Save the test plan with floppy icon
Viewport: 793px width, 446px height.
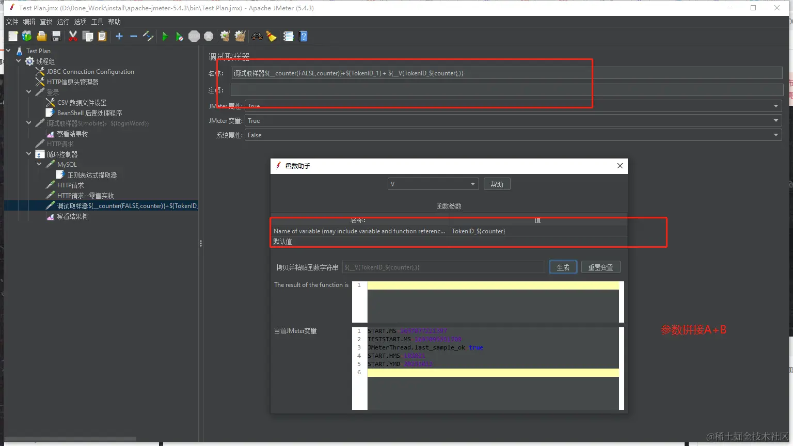(56, 36)
